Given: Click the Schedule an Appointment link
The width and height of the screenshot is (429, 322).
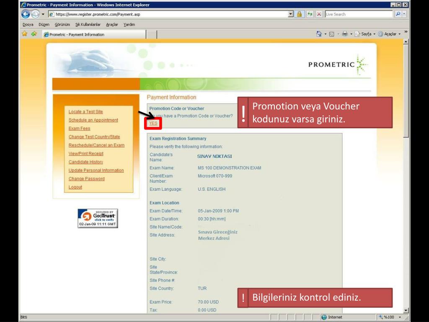Looking at the screenshot, I should [x=93, y=120].
